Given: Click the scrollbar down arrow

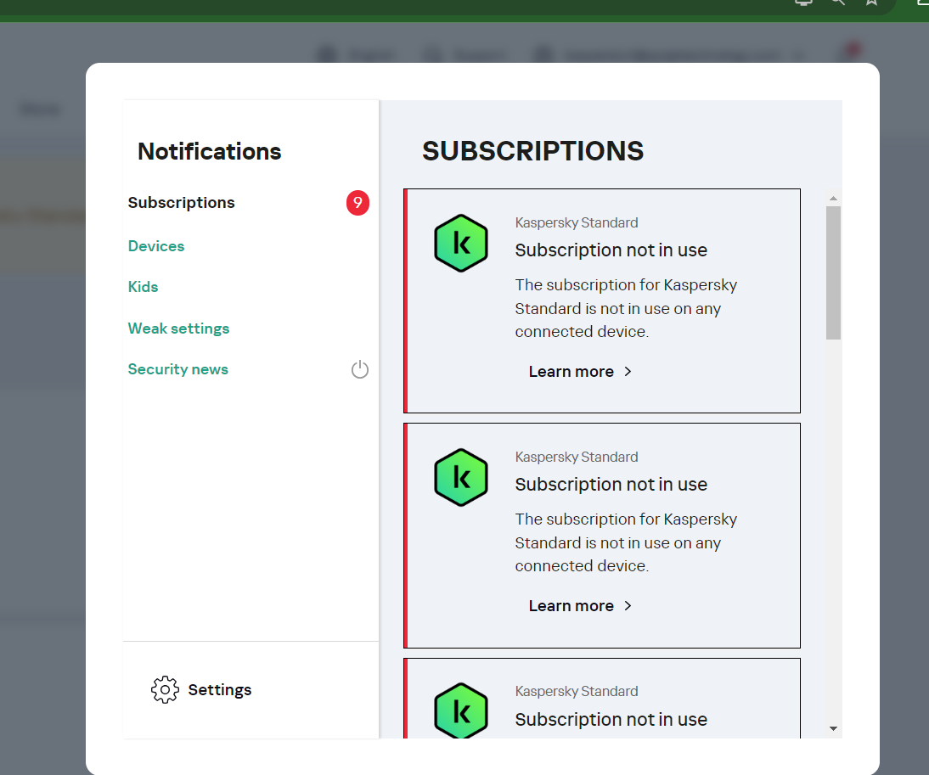Looking at the screenshot, I should (833, 728).
